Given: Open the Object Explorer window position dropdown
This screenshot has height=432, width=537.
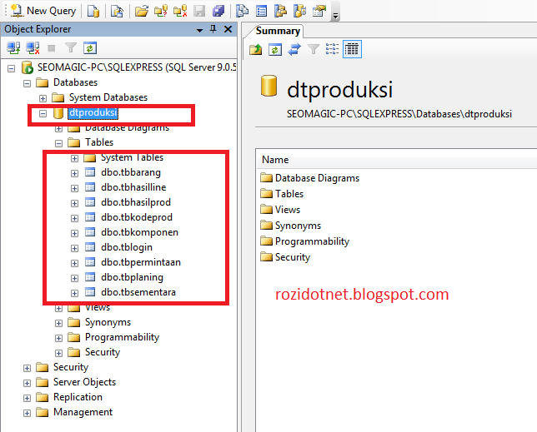Looking at the screenshot, I should [x=199, y=30].
